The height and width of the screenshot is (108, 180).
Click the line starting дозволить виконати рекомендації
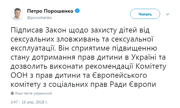click(88, 66)
